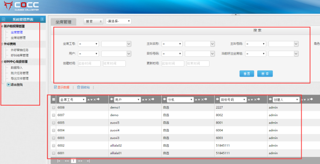Screen dimensions: 320x164
Task: Select the 坐席管理 tab
Action: tap(63, 22)
